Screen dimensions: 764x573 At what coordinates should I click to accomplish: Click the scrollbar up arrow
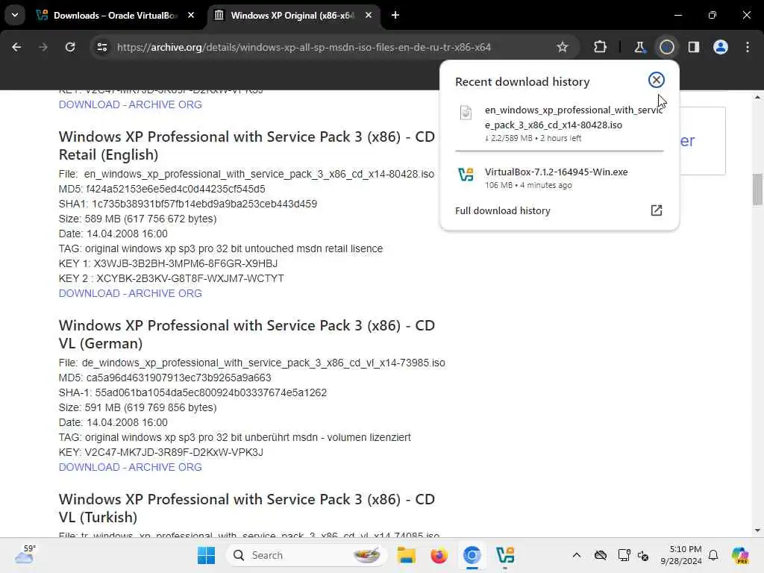tap(757, 98)
